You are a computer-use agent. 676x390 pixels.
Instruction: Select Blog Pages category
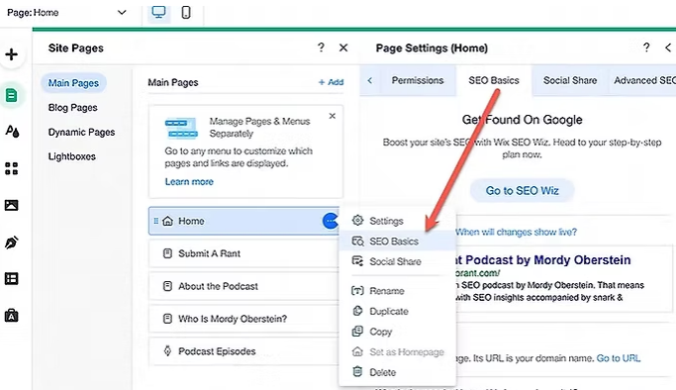click(73, 107)
